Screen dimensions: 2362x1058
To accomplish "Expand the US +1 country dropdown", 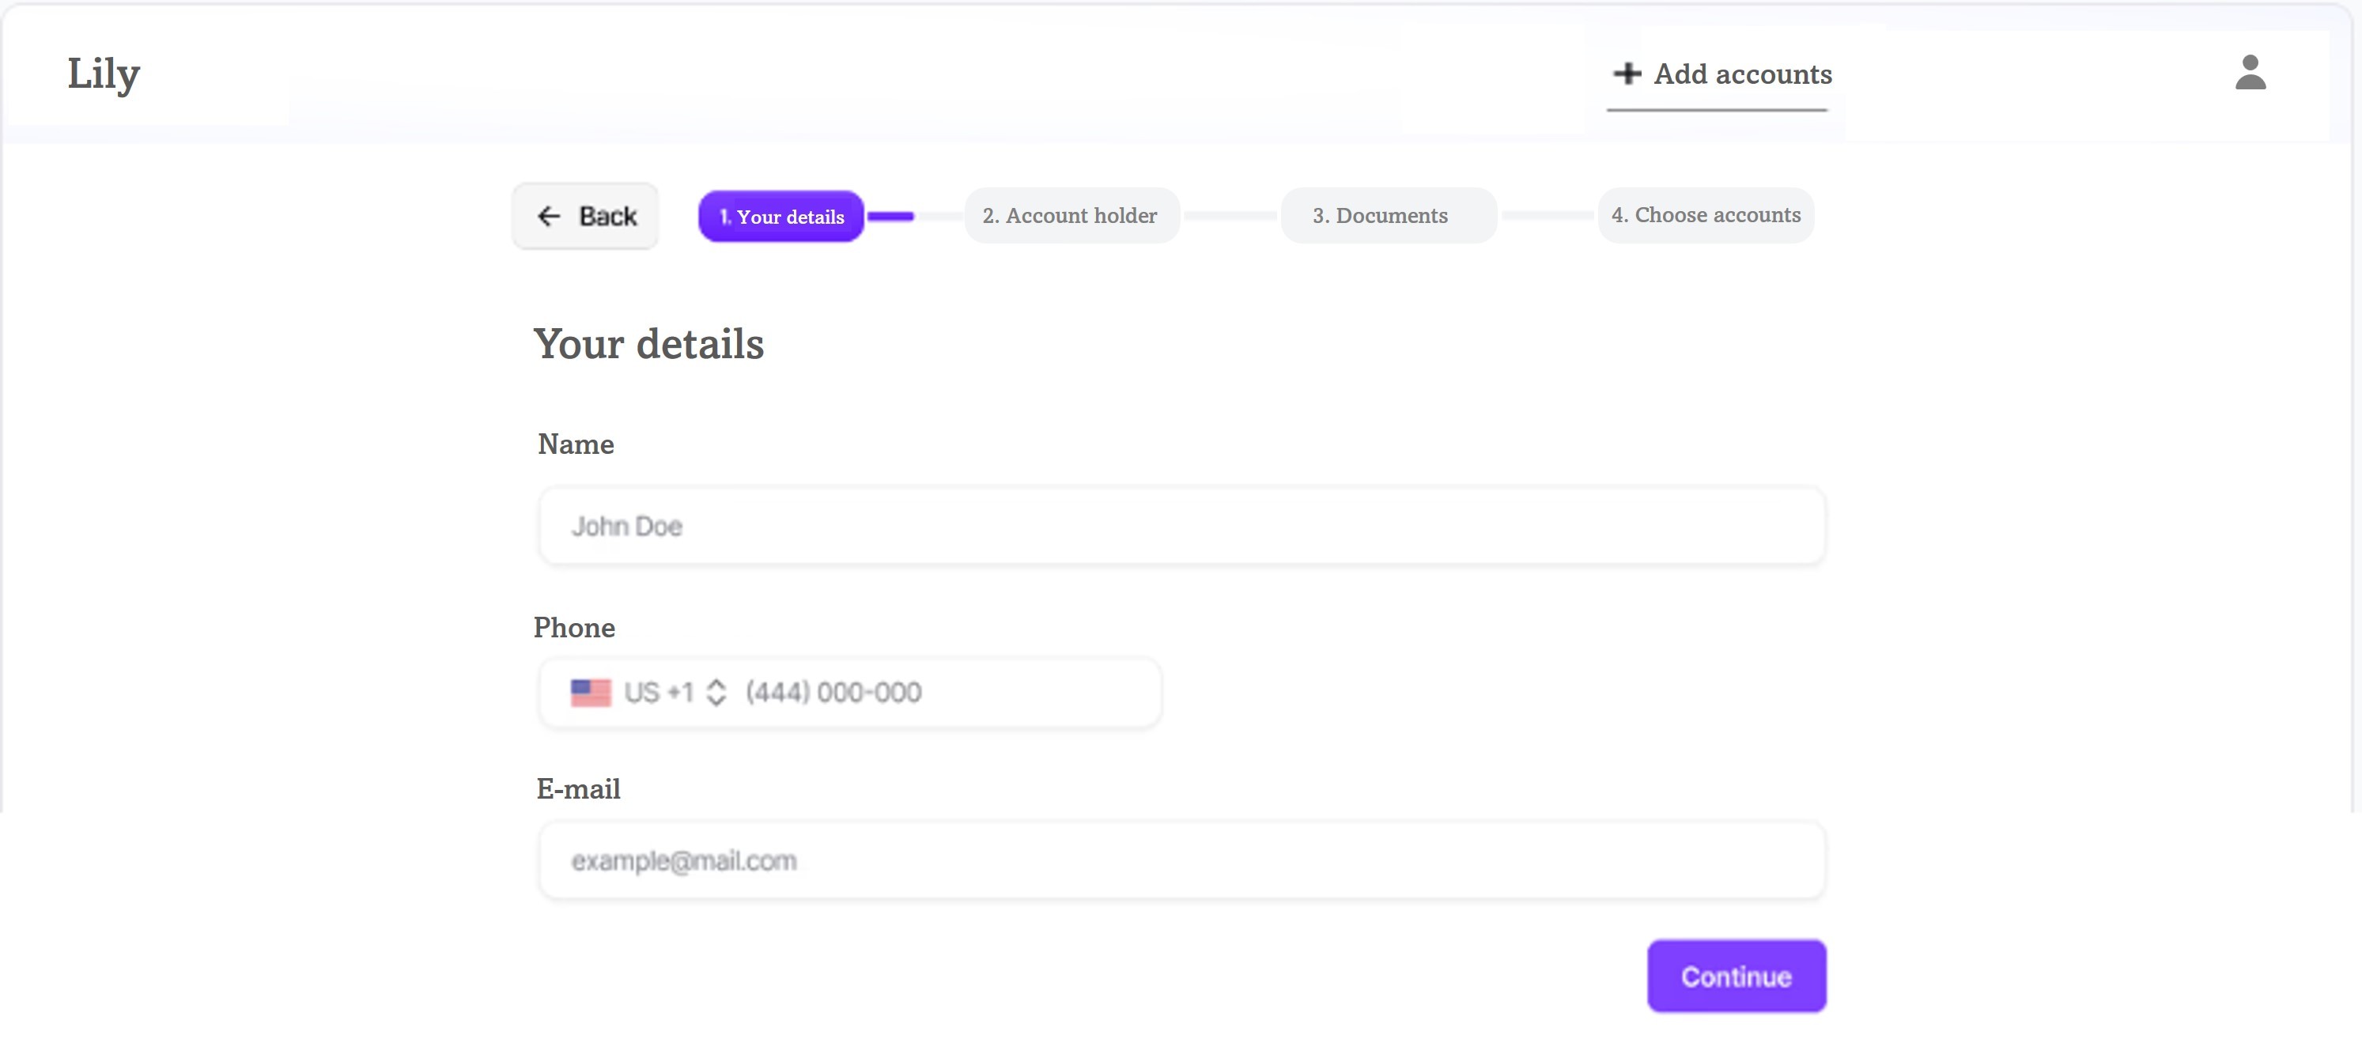I will [x=659, y=692].
